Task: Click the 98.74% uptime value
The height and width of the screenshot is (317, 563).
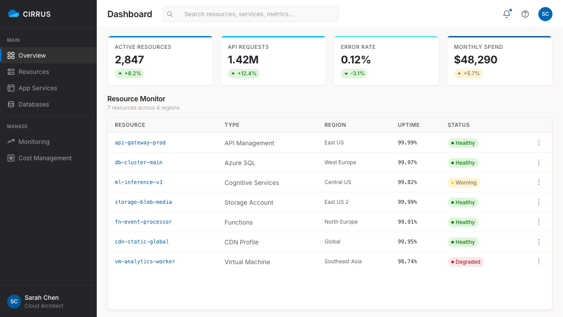Action: point(408,262)
